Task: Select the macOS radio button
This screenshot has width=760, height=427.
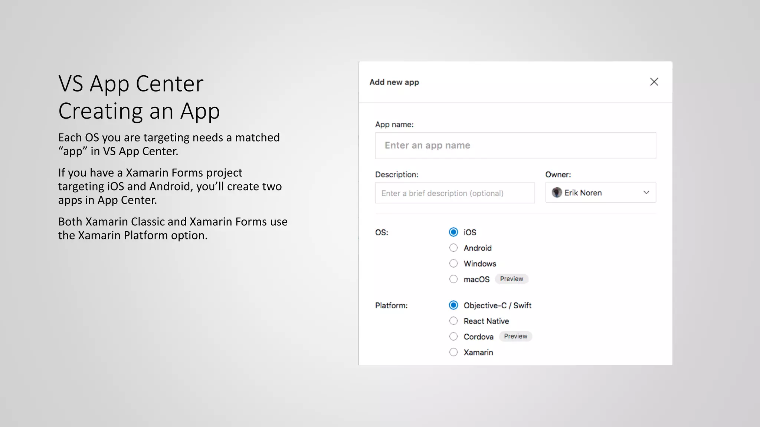Action: [453, 279]
